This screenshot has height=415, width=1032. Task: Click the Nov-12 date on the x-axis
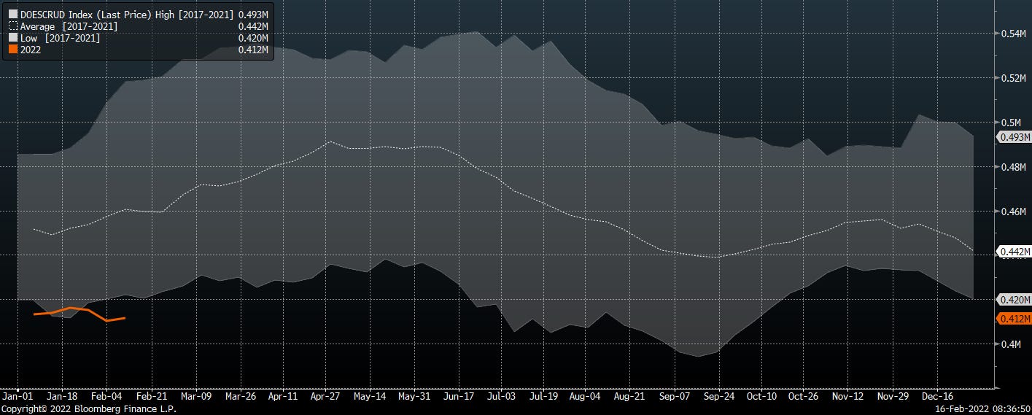(848, 396)
